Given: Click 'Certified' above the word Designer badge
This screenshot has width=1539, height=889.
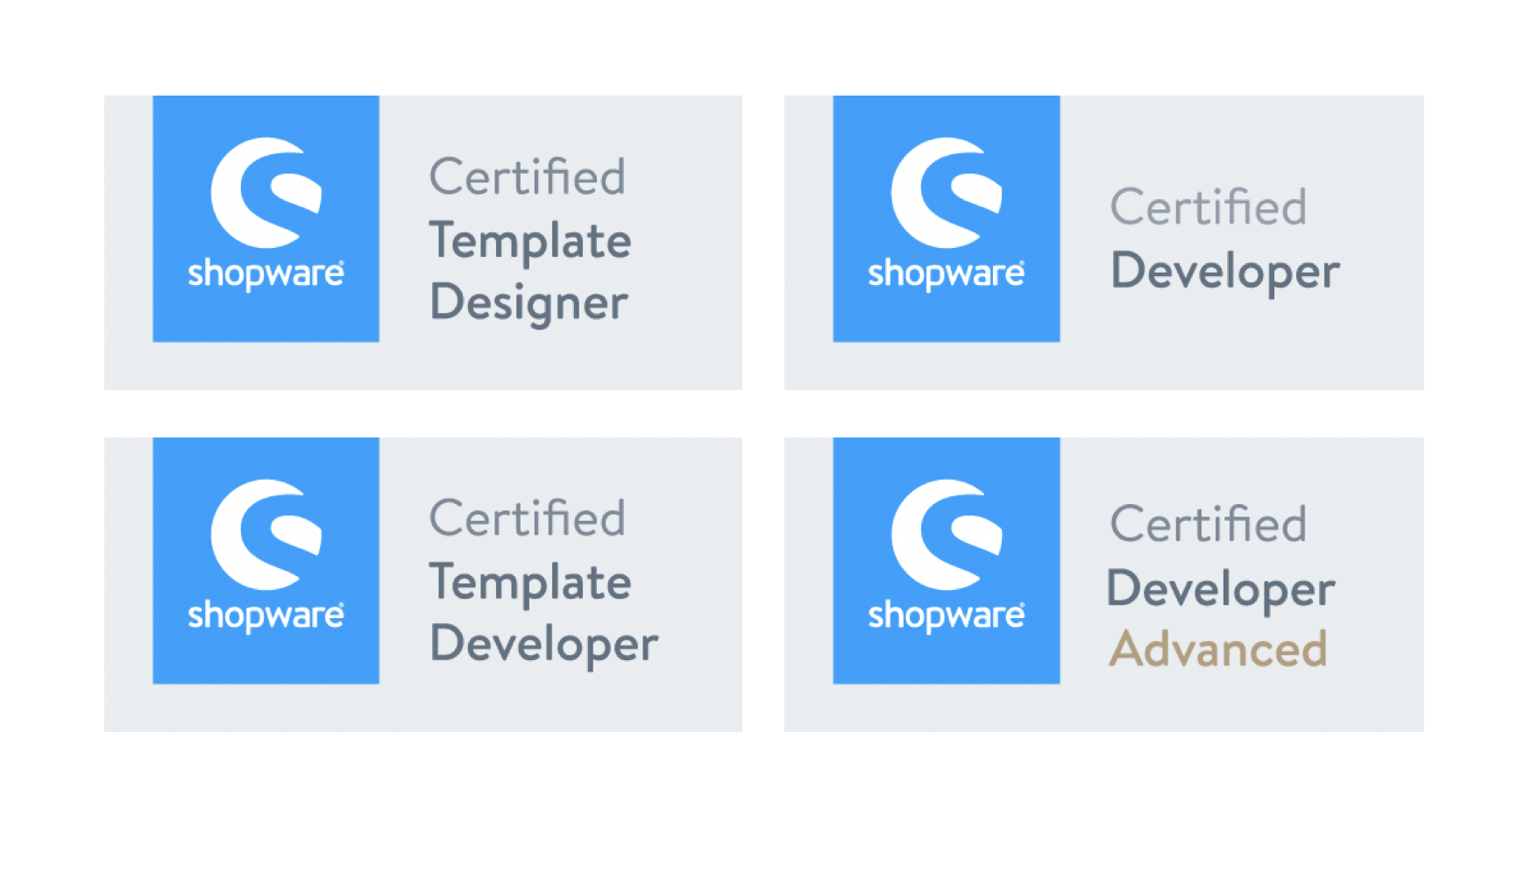Looking at the screenshot, I should 528,176.
